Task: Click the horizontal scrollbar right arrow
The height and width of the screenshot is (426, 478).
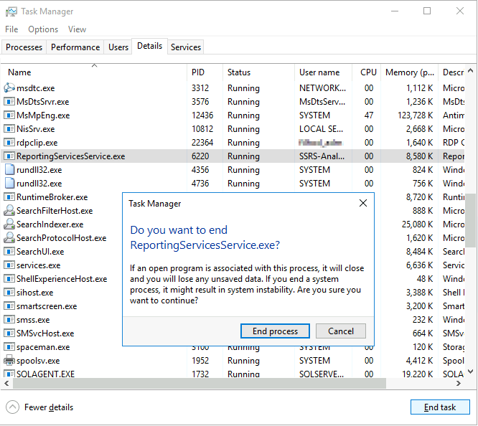Action: pyautogui.click(x=459, y=384)
